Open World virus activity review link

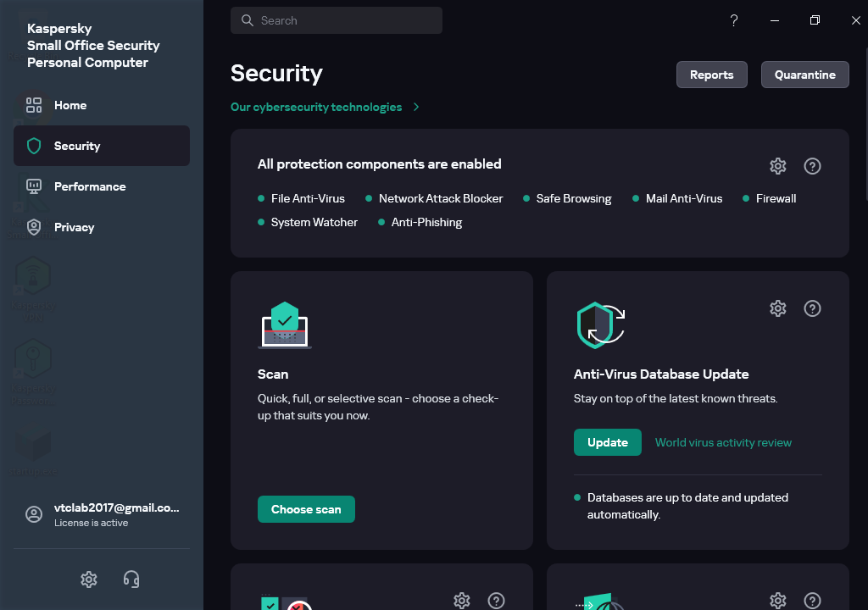723,442
